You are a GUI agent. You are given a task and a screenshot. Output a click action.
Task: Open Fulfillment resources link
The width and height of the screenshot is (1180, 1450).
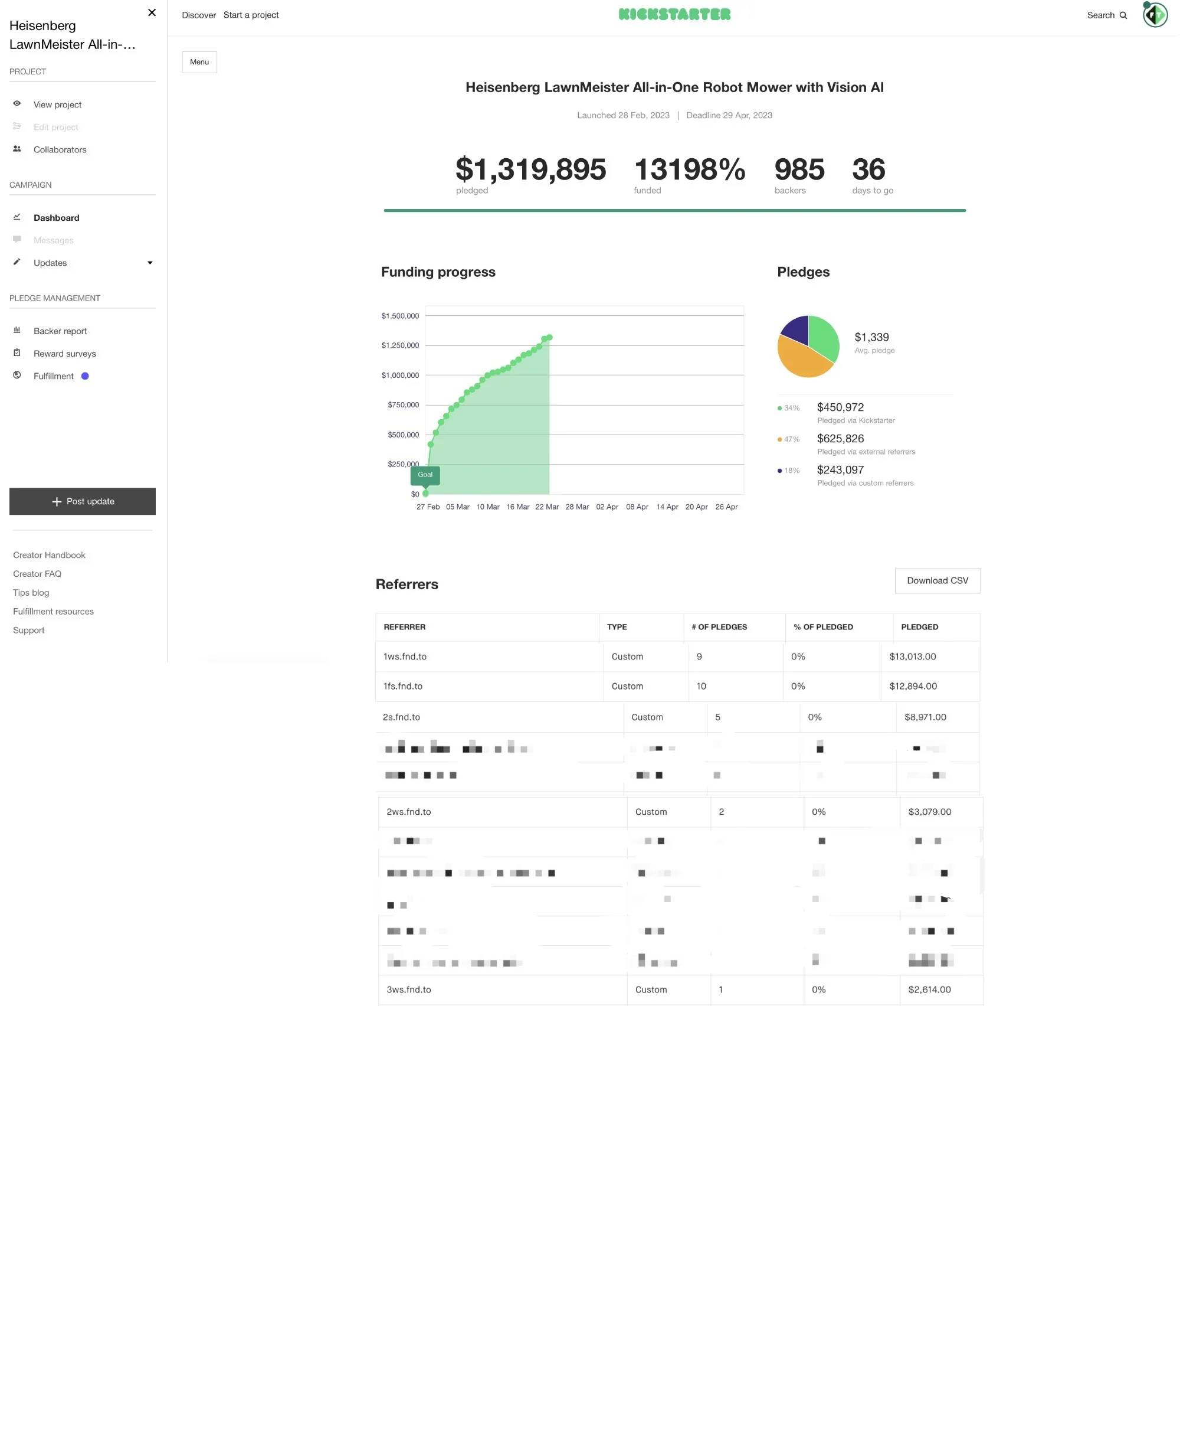pyautogui.click(x=53, y=612)
